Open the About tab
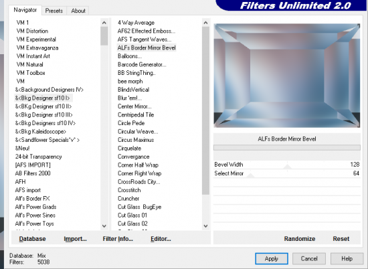Image resolution: width=368 pixels, height=269 pixels. 78,11
